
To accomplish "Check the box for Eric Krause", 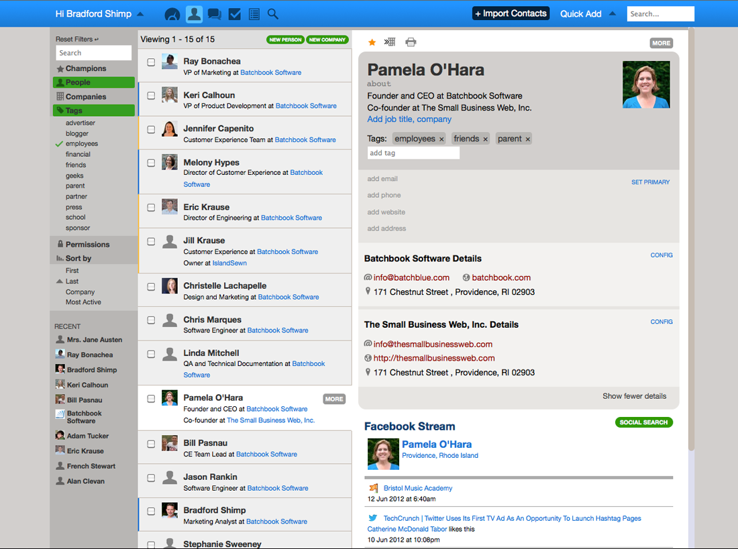I will [x=151, y=207].
